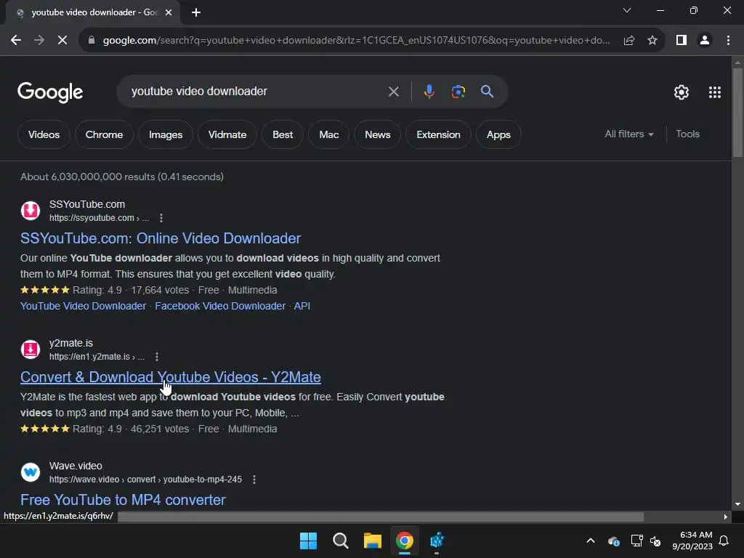Click horizontal scrollbar right arrow
Screen dimensions: 744x558
tap(726, 517)
